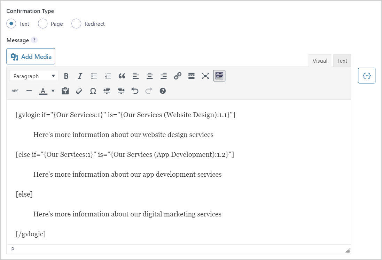
Task: Toggle the toolbar kitchen sink button
Action: [x=219, y=76]
